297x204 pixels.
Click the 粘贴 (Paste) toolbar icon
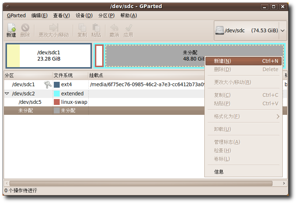click(x=96, y=30)
